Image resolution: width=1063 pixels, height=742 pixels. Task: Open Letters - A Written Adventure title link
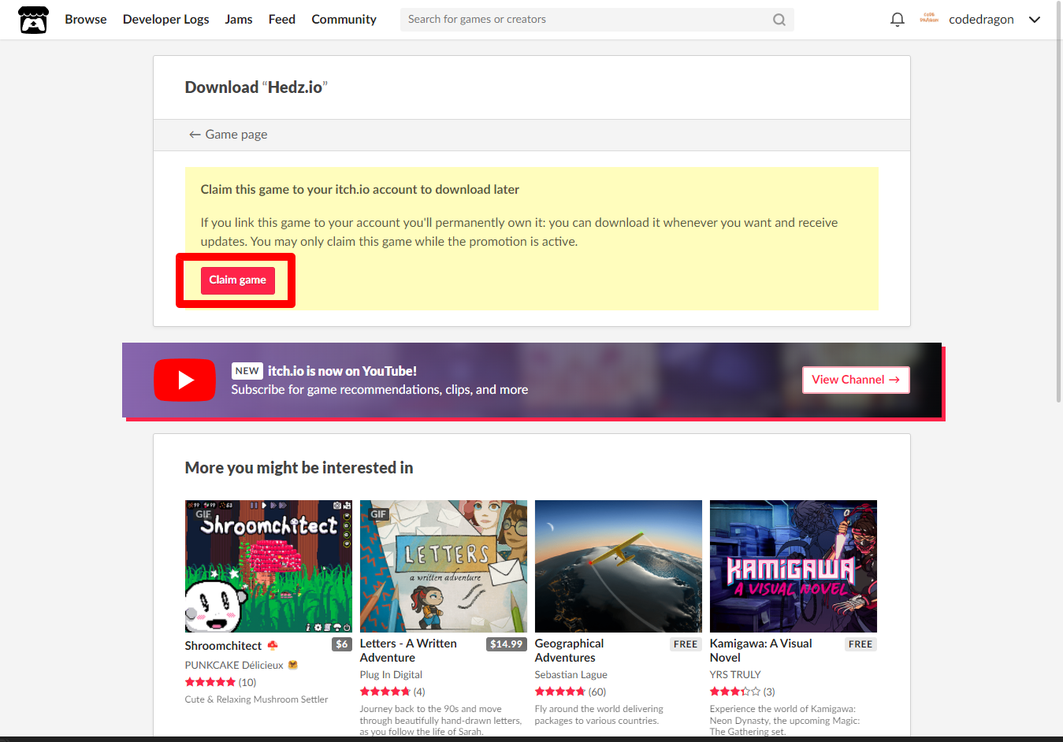click(408, 651)
